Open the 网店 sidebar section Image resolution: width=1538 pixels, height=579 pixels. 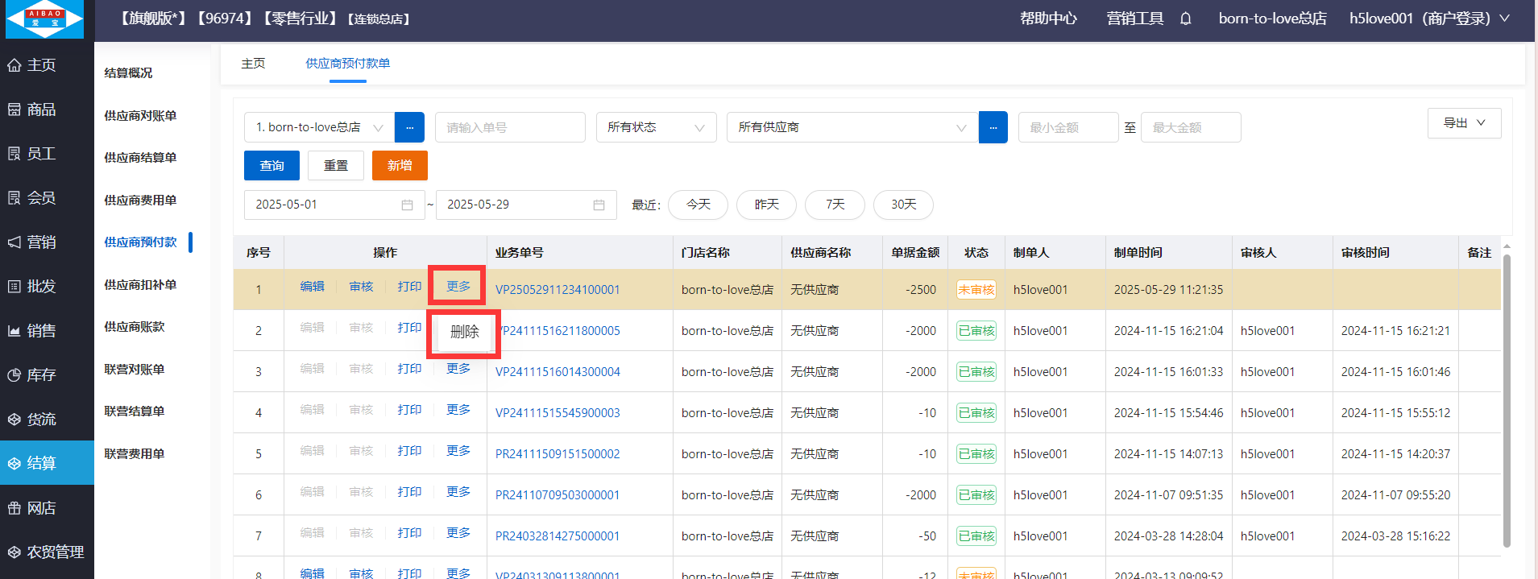click(42, 508)
